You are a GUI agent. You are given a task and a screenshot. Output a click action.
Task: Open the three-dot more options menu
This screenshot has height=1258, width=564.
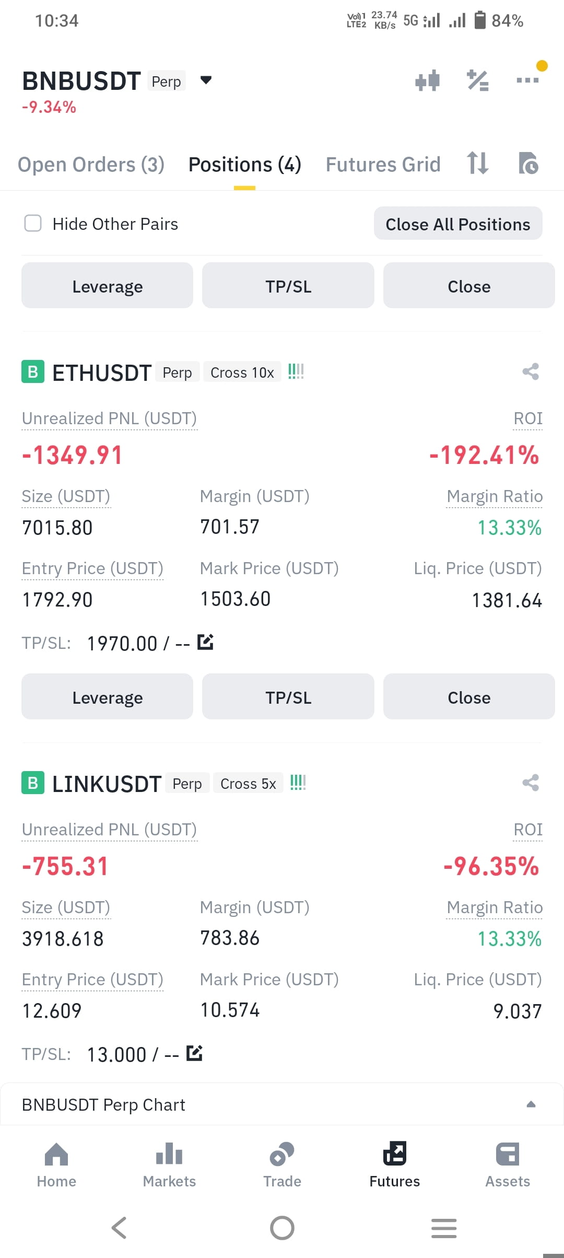point(527,80)
